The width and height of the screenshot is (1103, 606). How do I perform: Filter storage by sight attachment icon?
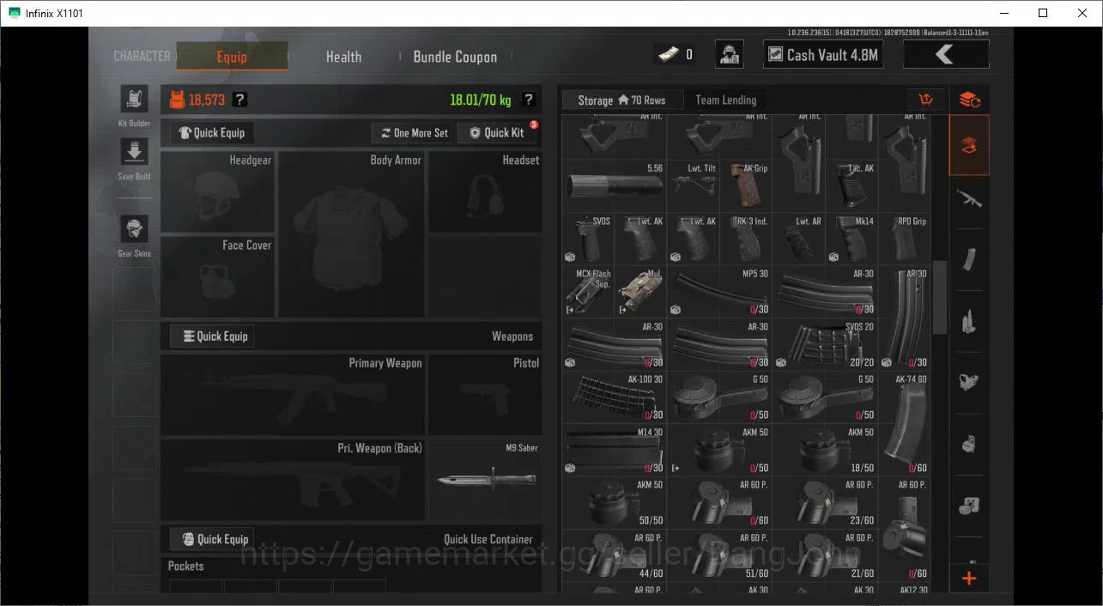[969, 383]
